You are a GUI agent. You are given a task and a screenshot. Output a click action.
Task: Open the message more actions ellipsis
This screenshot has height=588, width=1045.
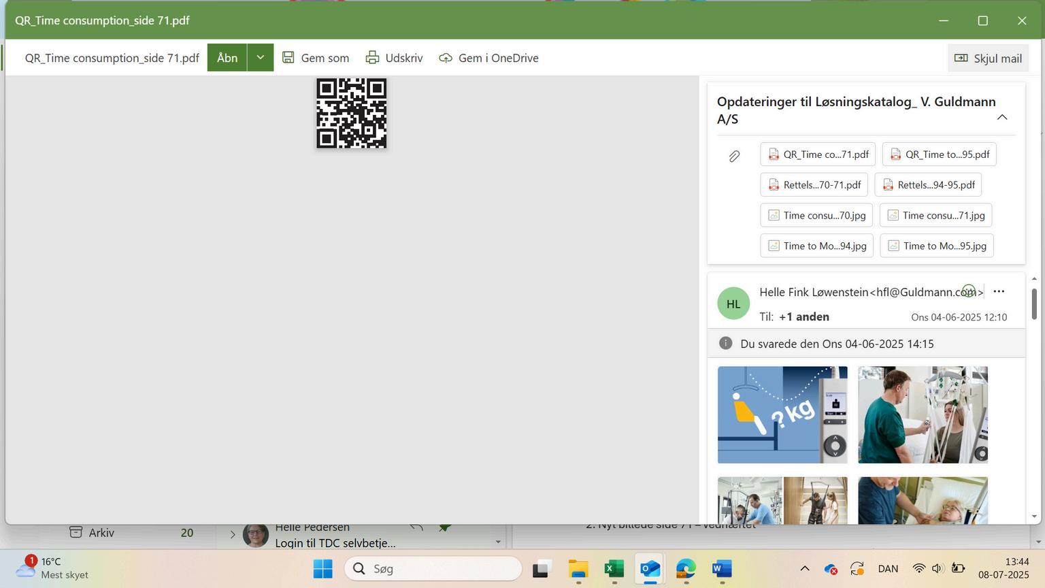[x=999, y=291]
